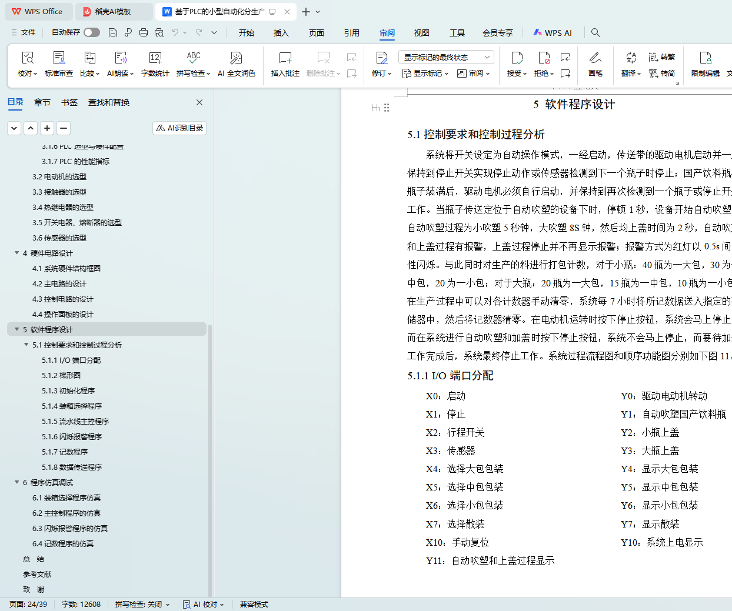732x611 pixels.
Task: Click the 限制编辑 restrict editing icon
Action: tap(705, 58)
